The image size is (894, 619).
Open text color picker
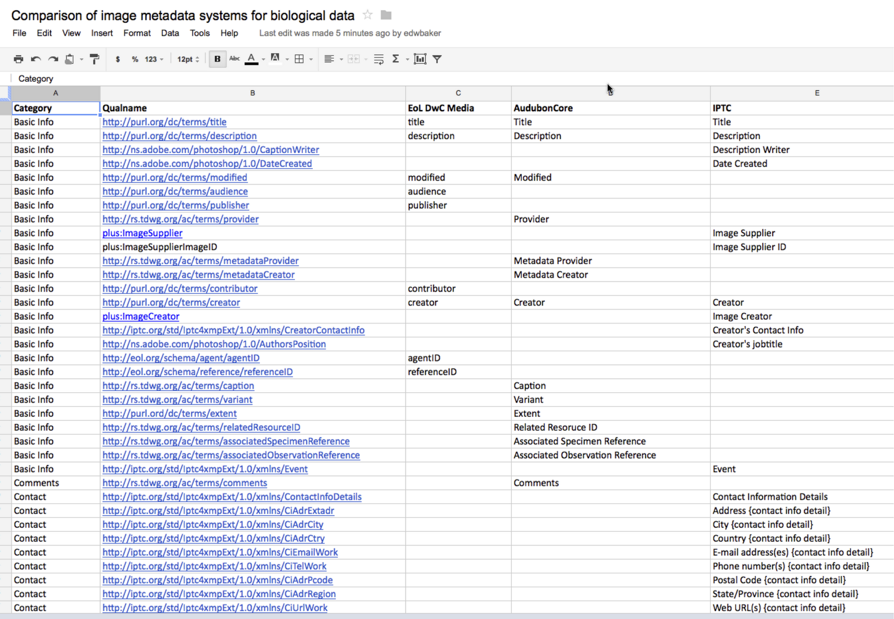click(251, 59)
